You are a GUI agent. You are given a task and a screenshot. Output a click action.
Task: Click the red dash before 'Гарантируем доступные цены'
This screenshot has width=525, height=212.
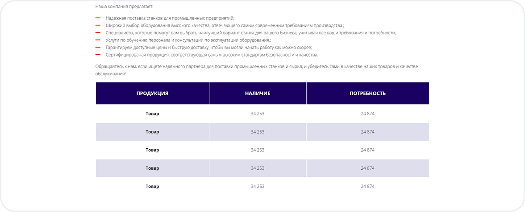98,47
